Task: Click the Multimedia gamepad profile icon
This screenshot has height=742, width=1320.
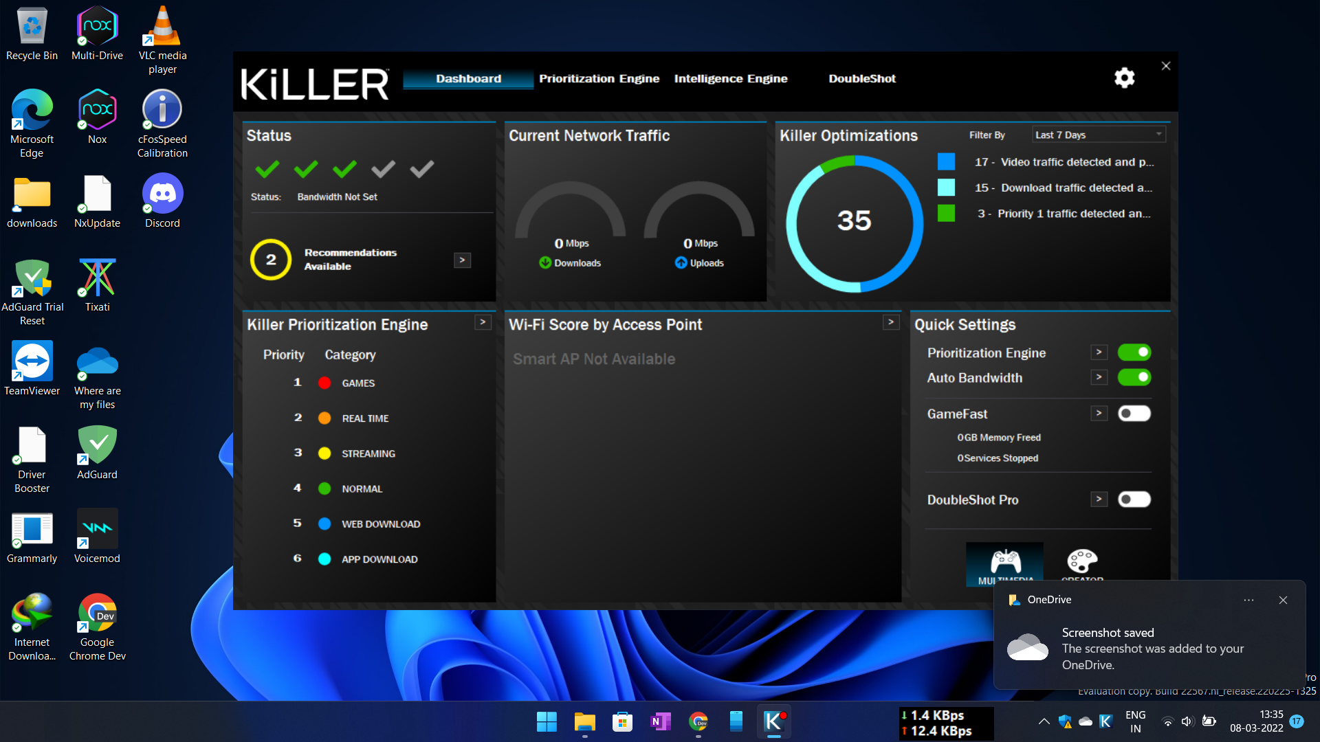Action: coord(1005,562)
